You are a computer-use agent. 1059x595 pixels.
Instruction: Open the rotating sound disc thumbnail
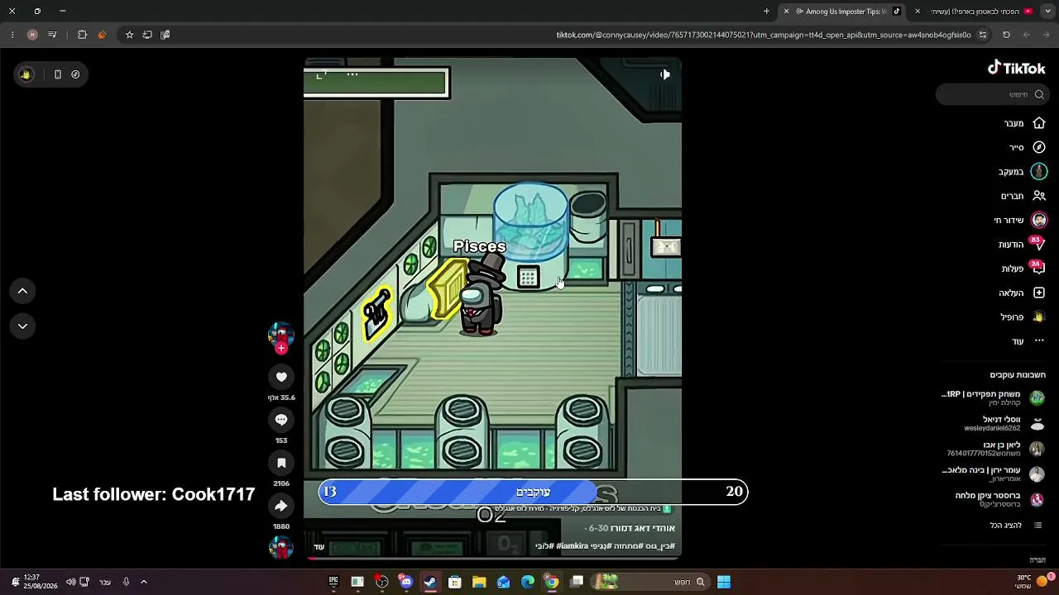281,547
